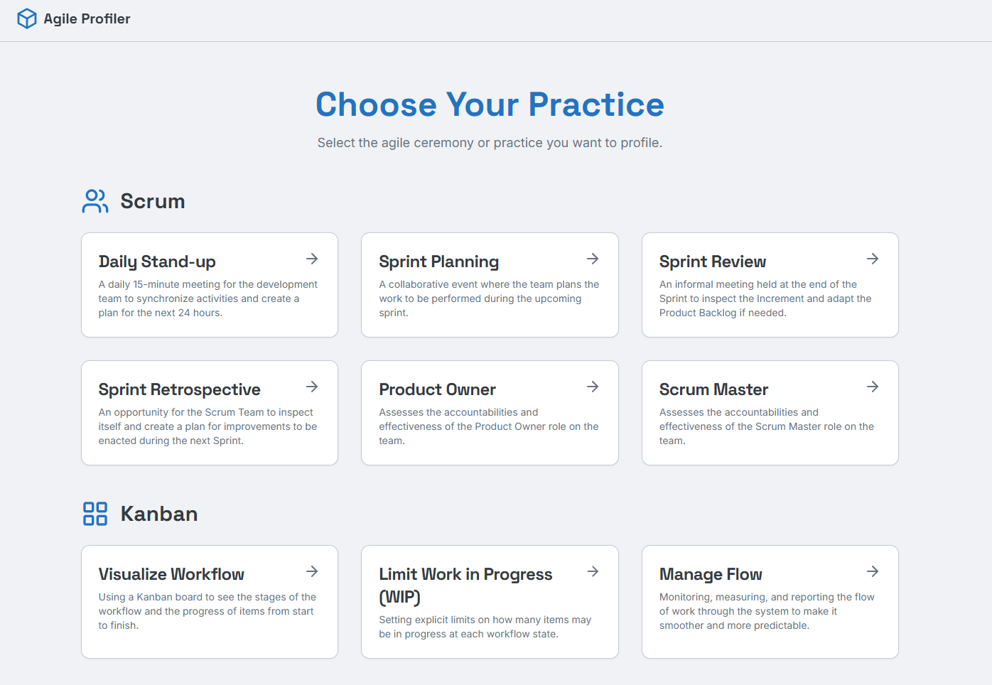Click the arrow icon on Scrum Master card
992x685 pixels.
pyautogui.click(x=872, y=387)
